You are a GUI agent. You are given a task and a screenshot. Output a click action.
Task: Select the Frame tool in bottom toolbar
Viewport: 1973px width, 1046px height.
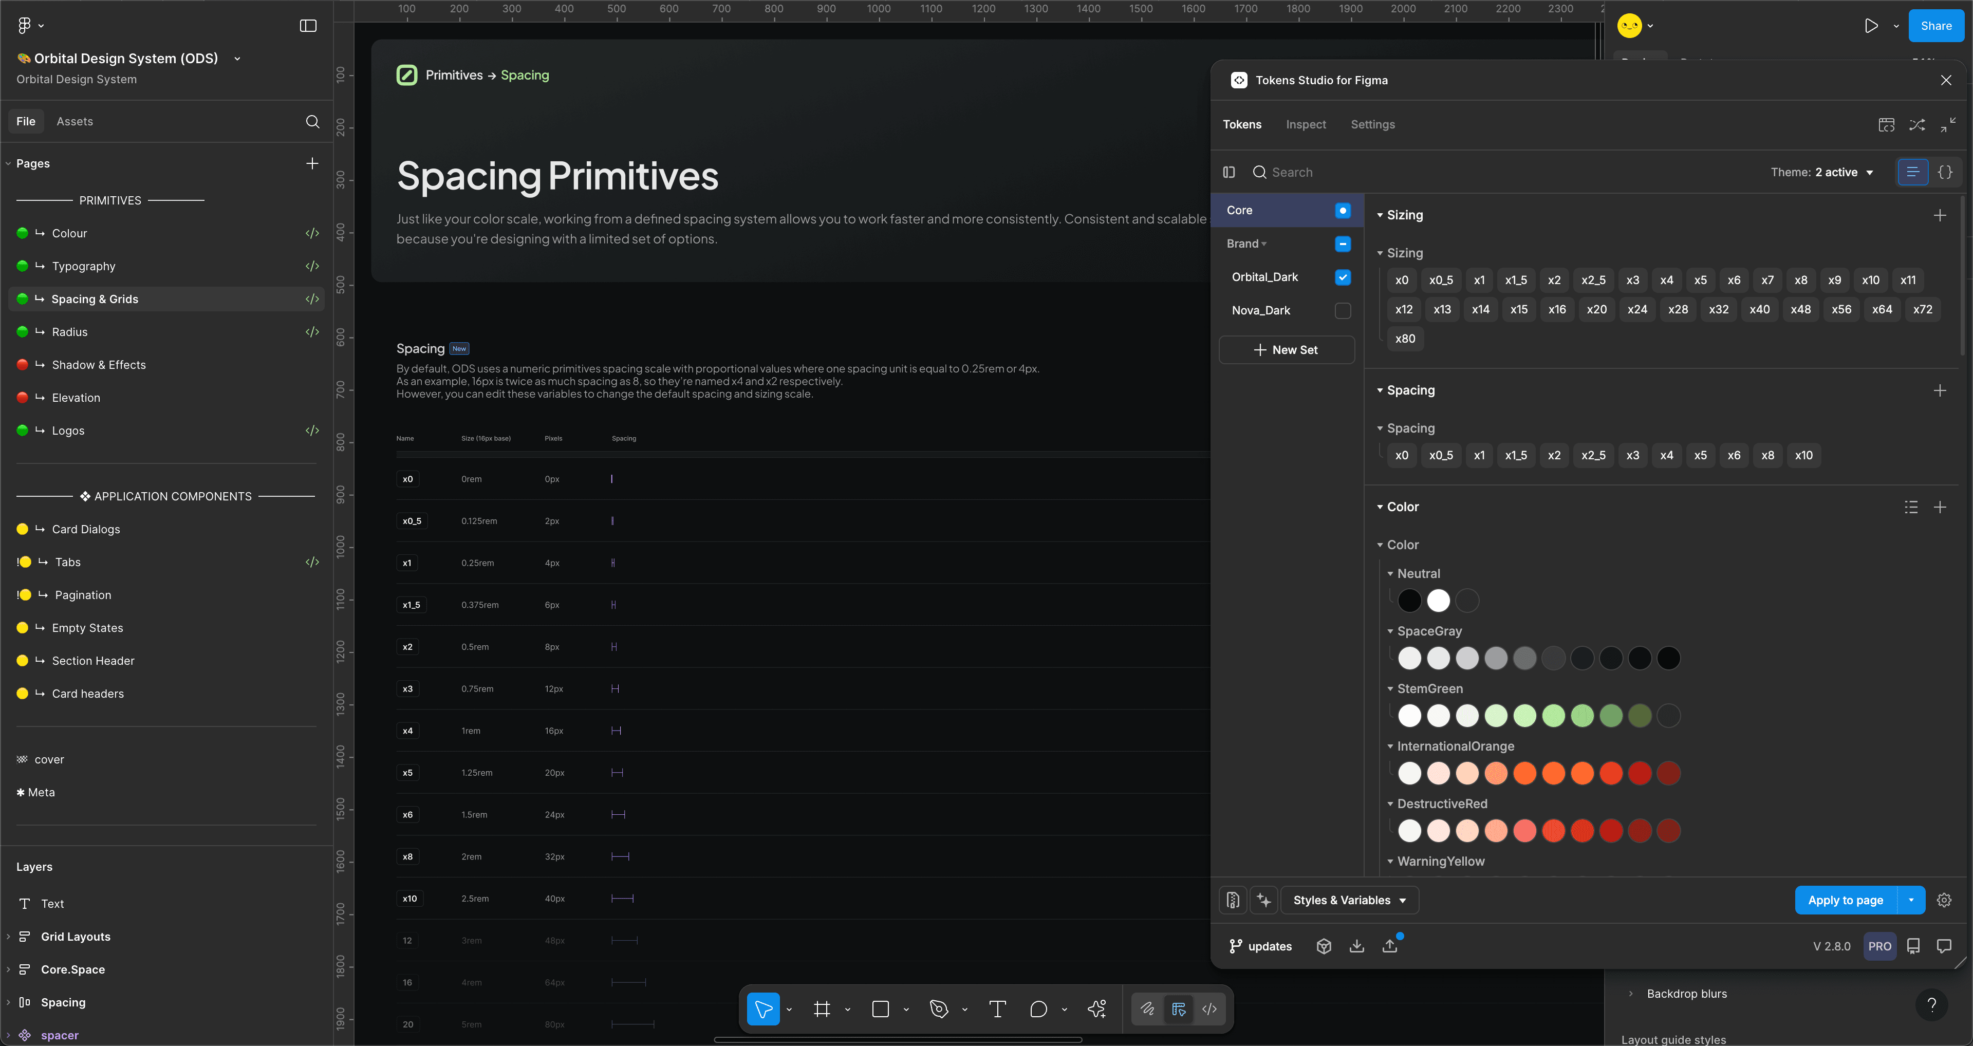pyautogui.click(x=822, y=1009)
